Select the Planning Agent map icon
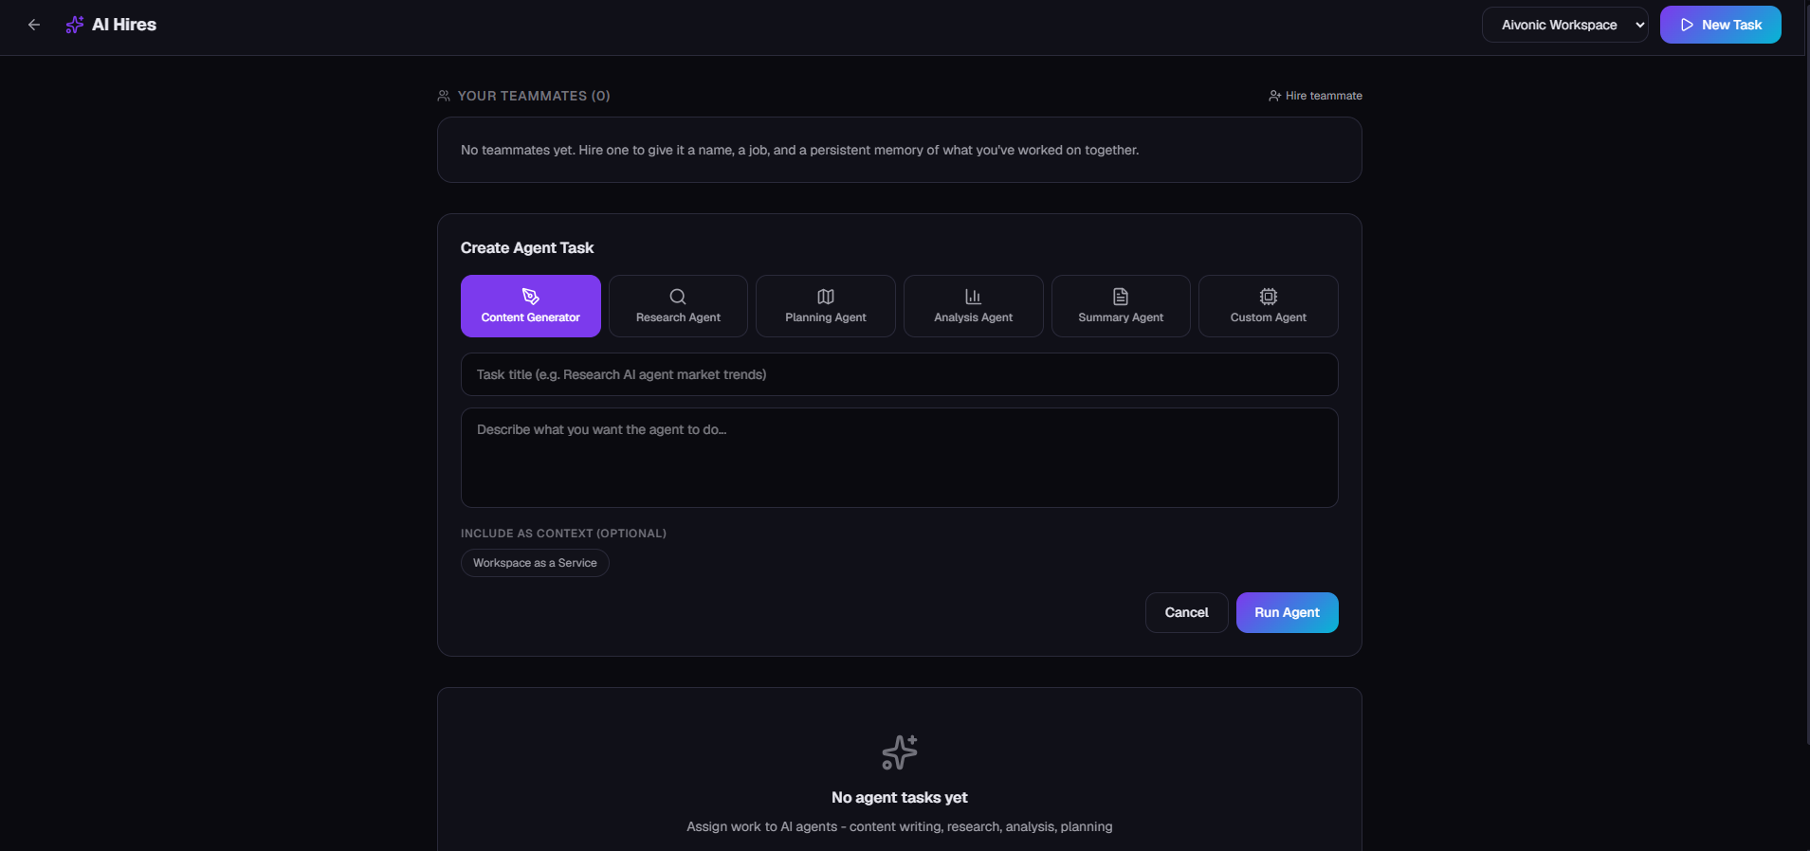 coord(826,297)
